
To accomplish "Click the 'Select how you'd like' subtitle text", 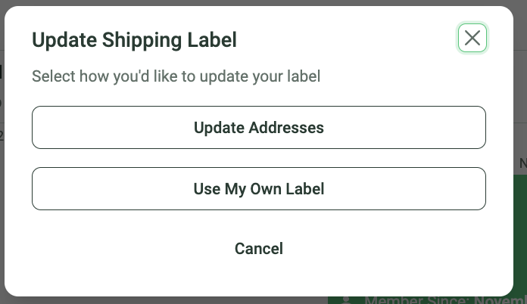I will [176, 76].
